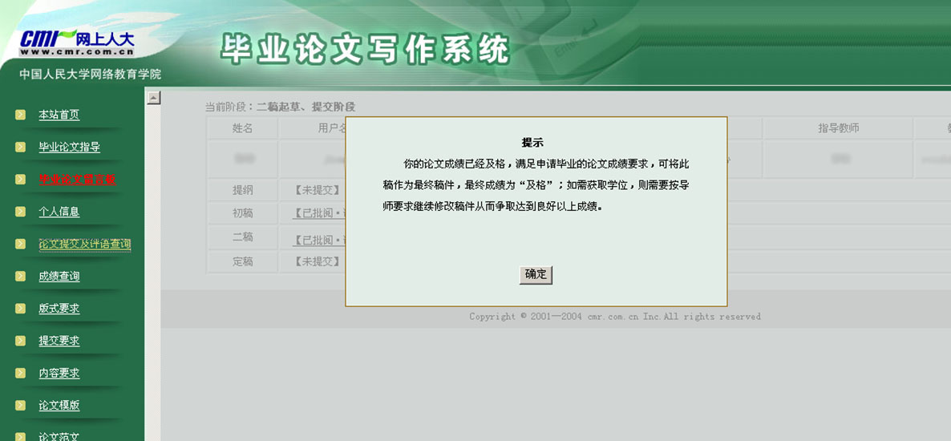Screen dimensions: 951x441
Task: Click the 已批阅 link in the 初稿 row
Action: pos(319,214)
